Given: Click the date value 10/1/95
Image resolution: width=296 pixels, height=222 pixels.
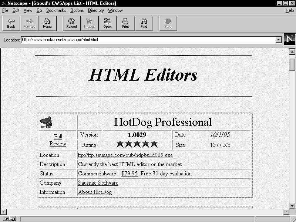Looking at the screenshot, I should (x=220, y=135).
